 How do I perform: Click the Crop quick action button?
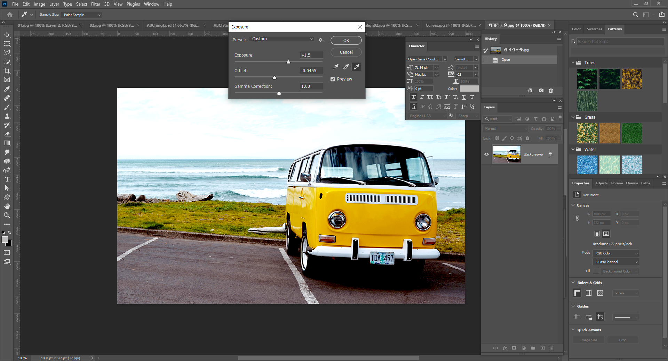[x=623, y=340]
